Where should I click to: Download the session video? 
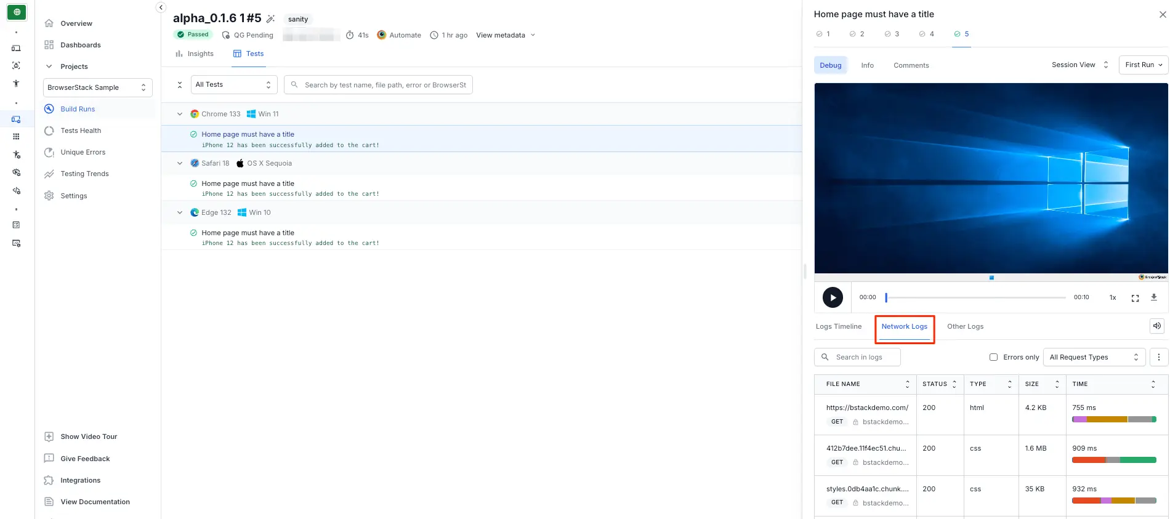pos(1153,297)
